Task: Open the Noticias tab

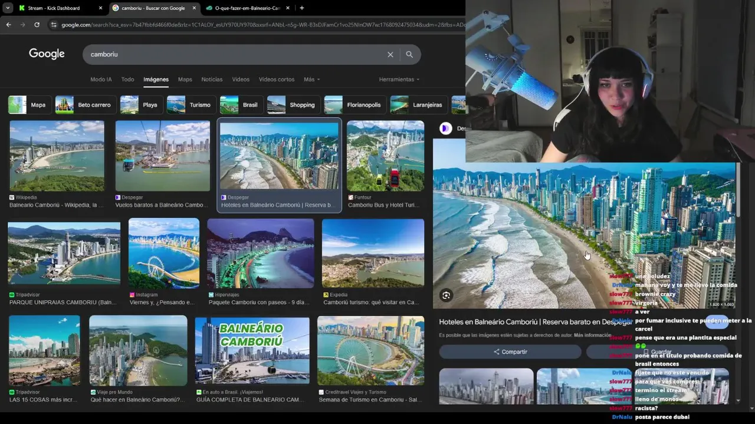Action: [x=212, y=79]
